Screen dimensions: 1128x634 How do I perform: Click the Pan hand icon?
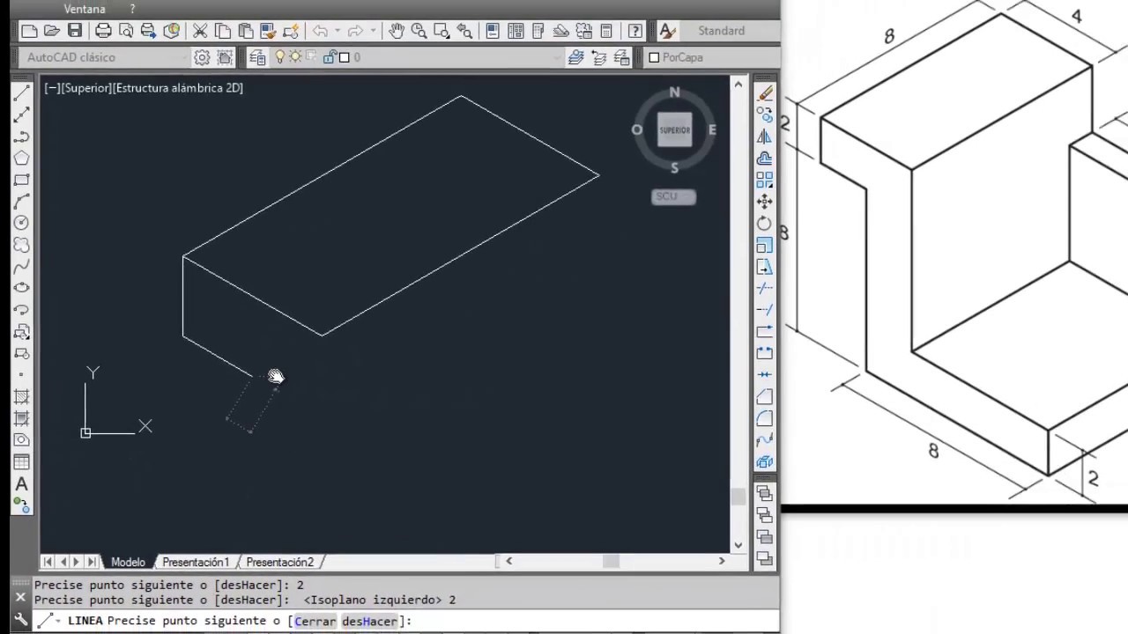397,31
